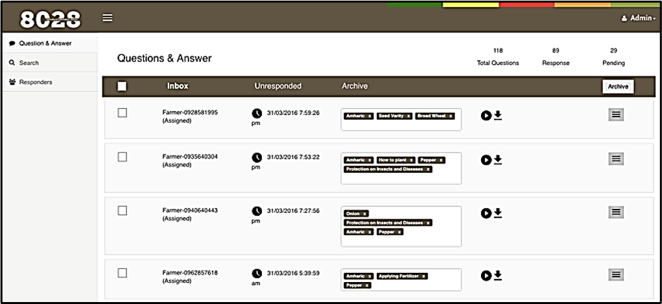Remove Pepper tag in Farmer-0962857618 row
Image resolution: width=662 pixels, height=304 pixels.
tap(367, 285)
